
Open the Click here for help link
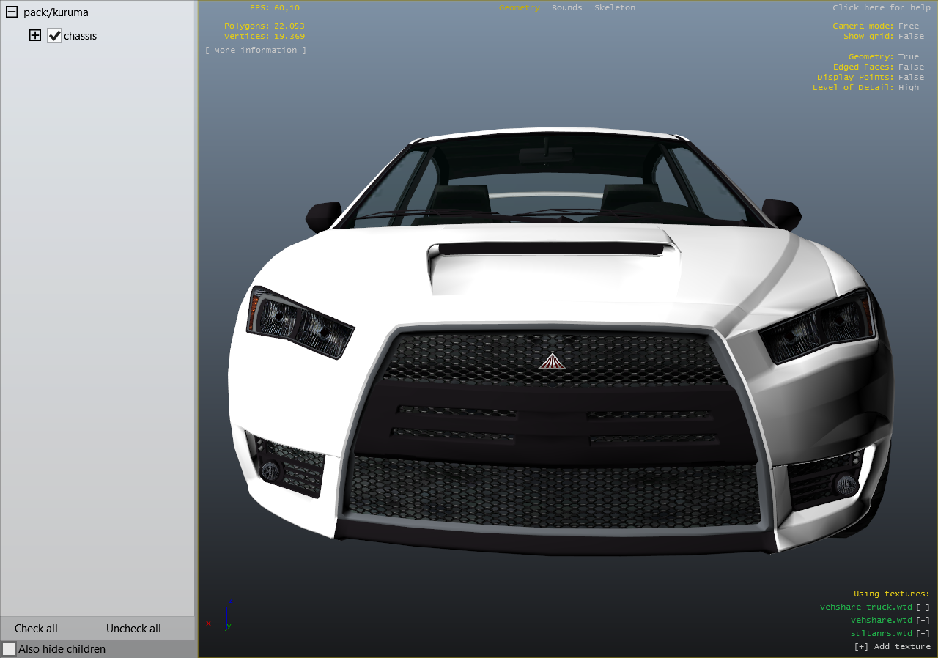pyautogui.click(x=881, y=7)
